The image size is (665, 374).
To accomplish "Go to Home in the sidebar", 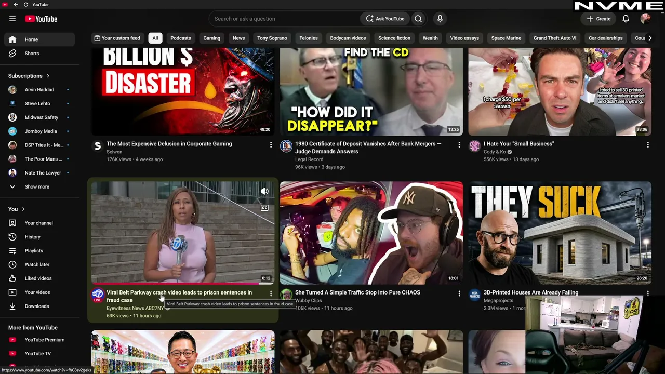I will [39, 39].
